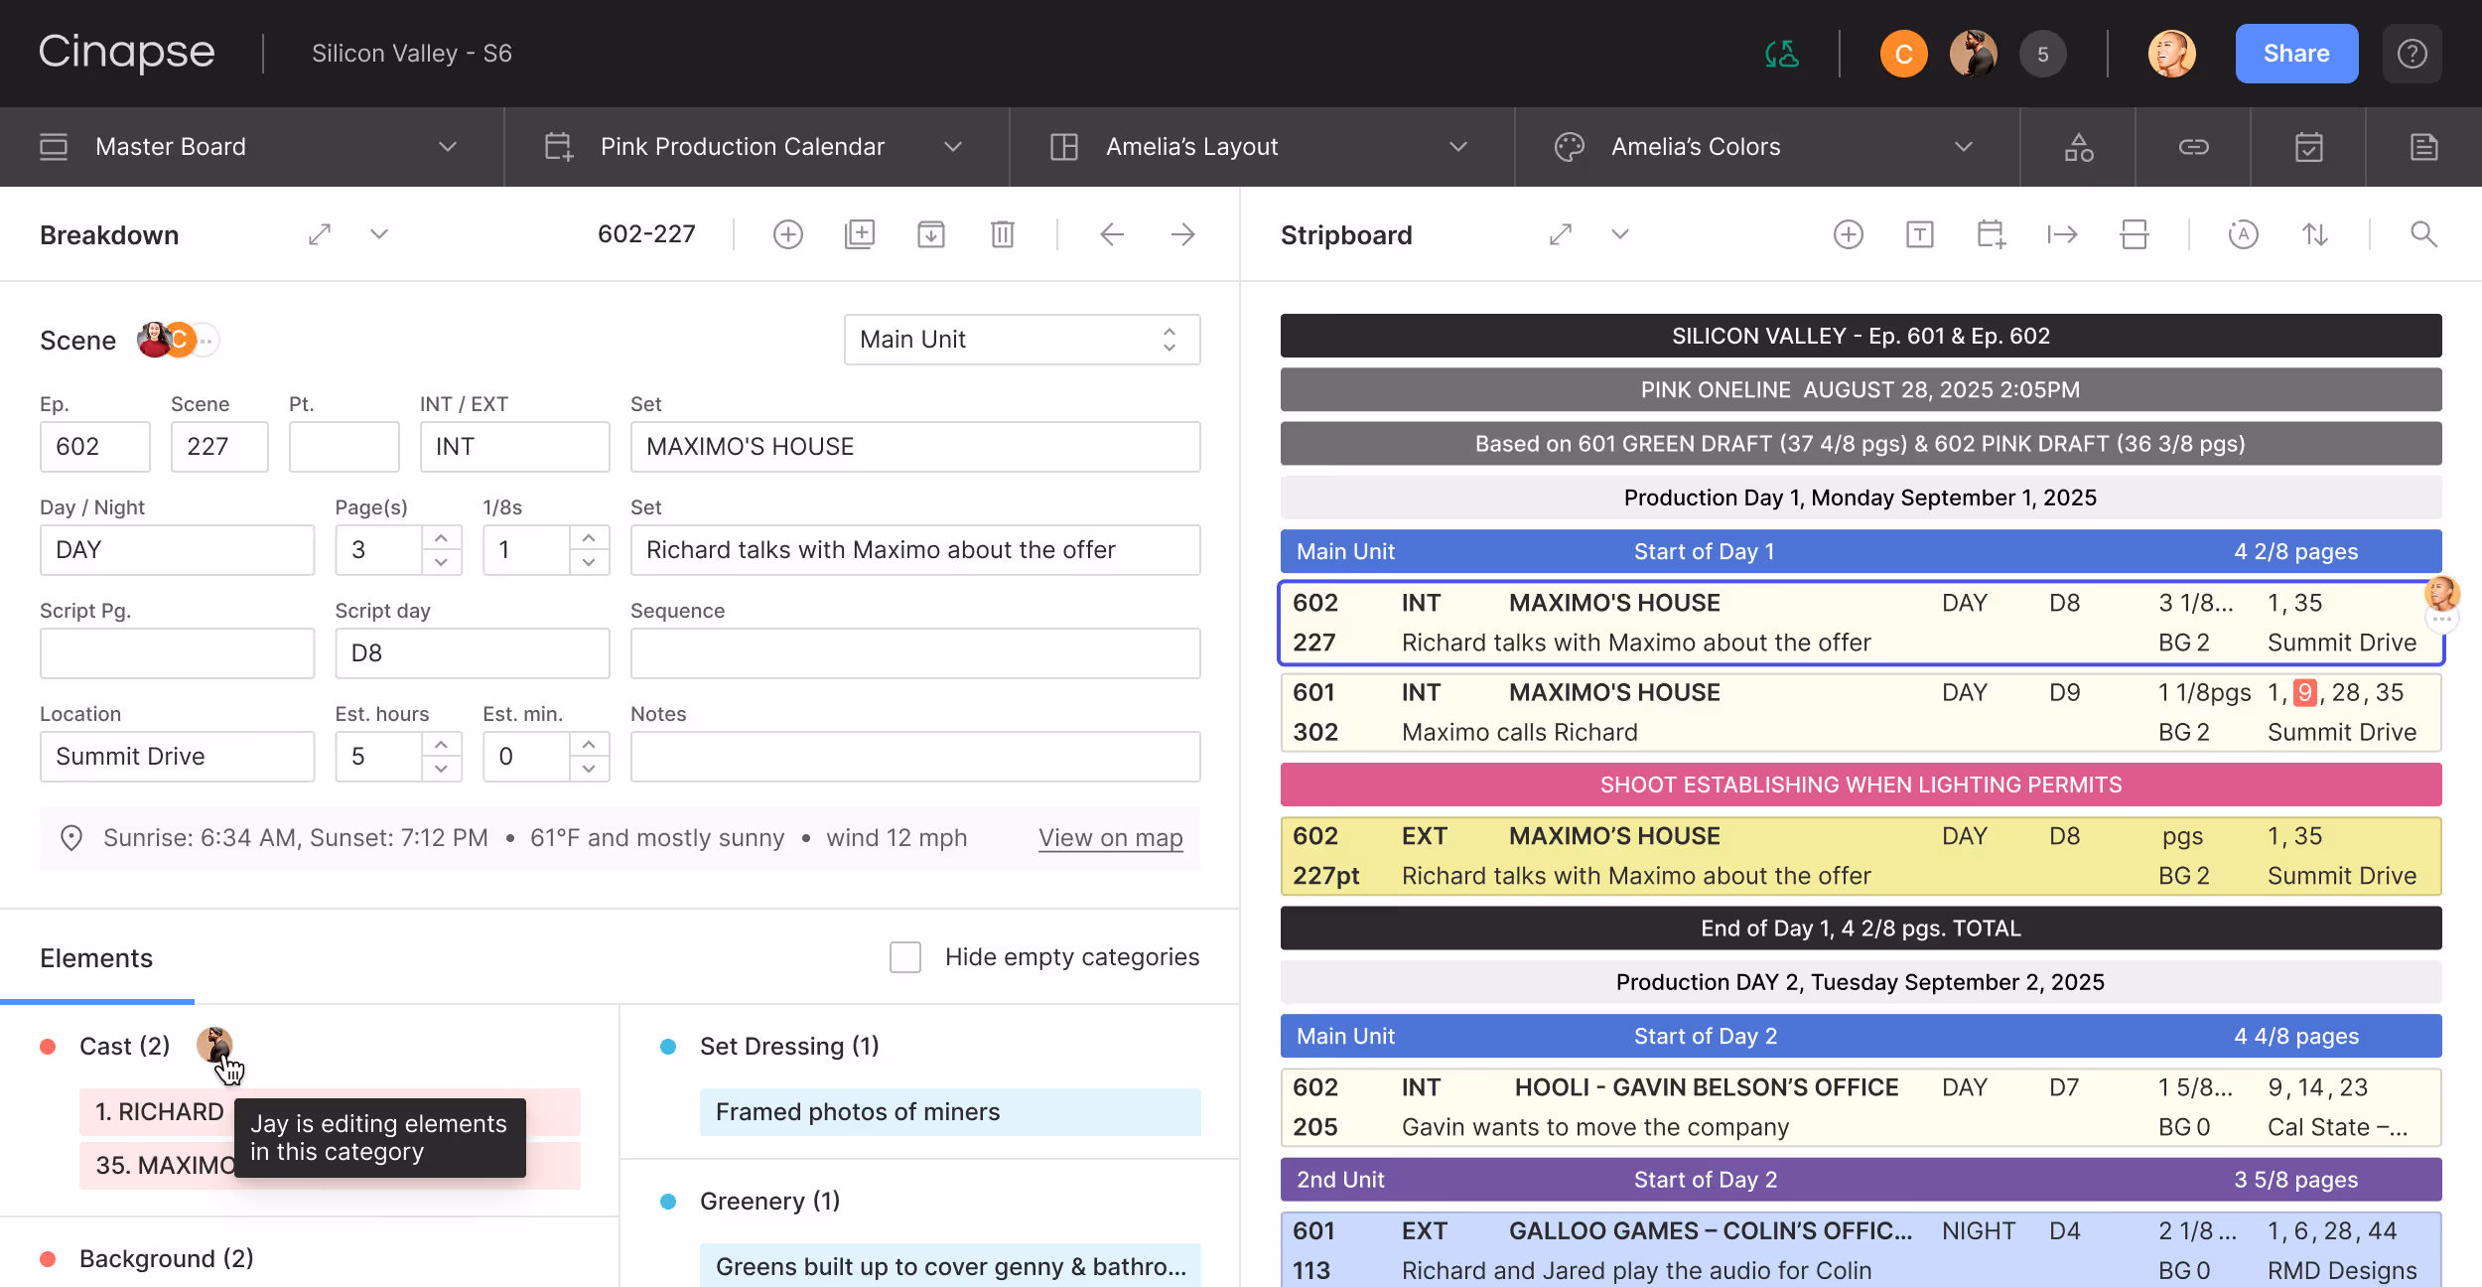Click the trash icon in Breakdown toolbar
Image resolution: width=2482 pixels, height=1287 pixels.
click(x=1002, y=234)
